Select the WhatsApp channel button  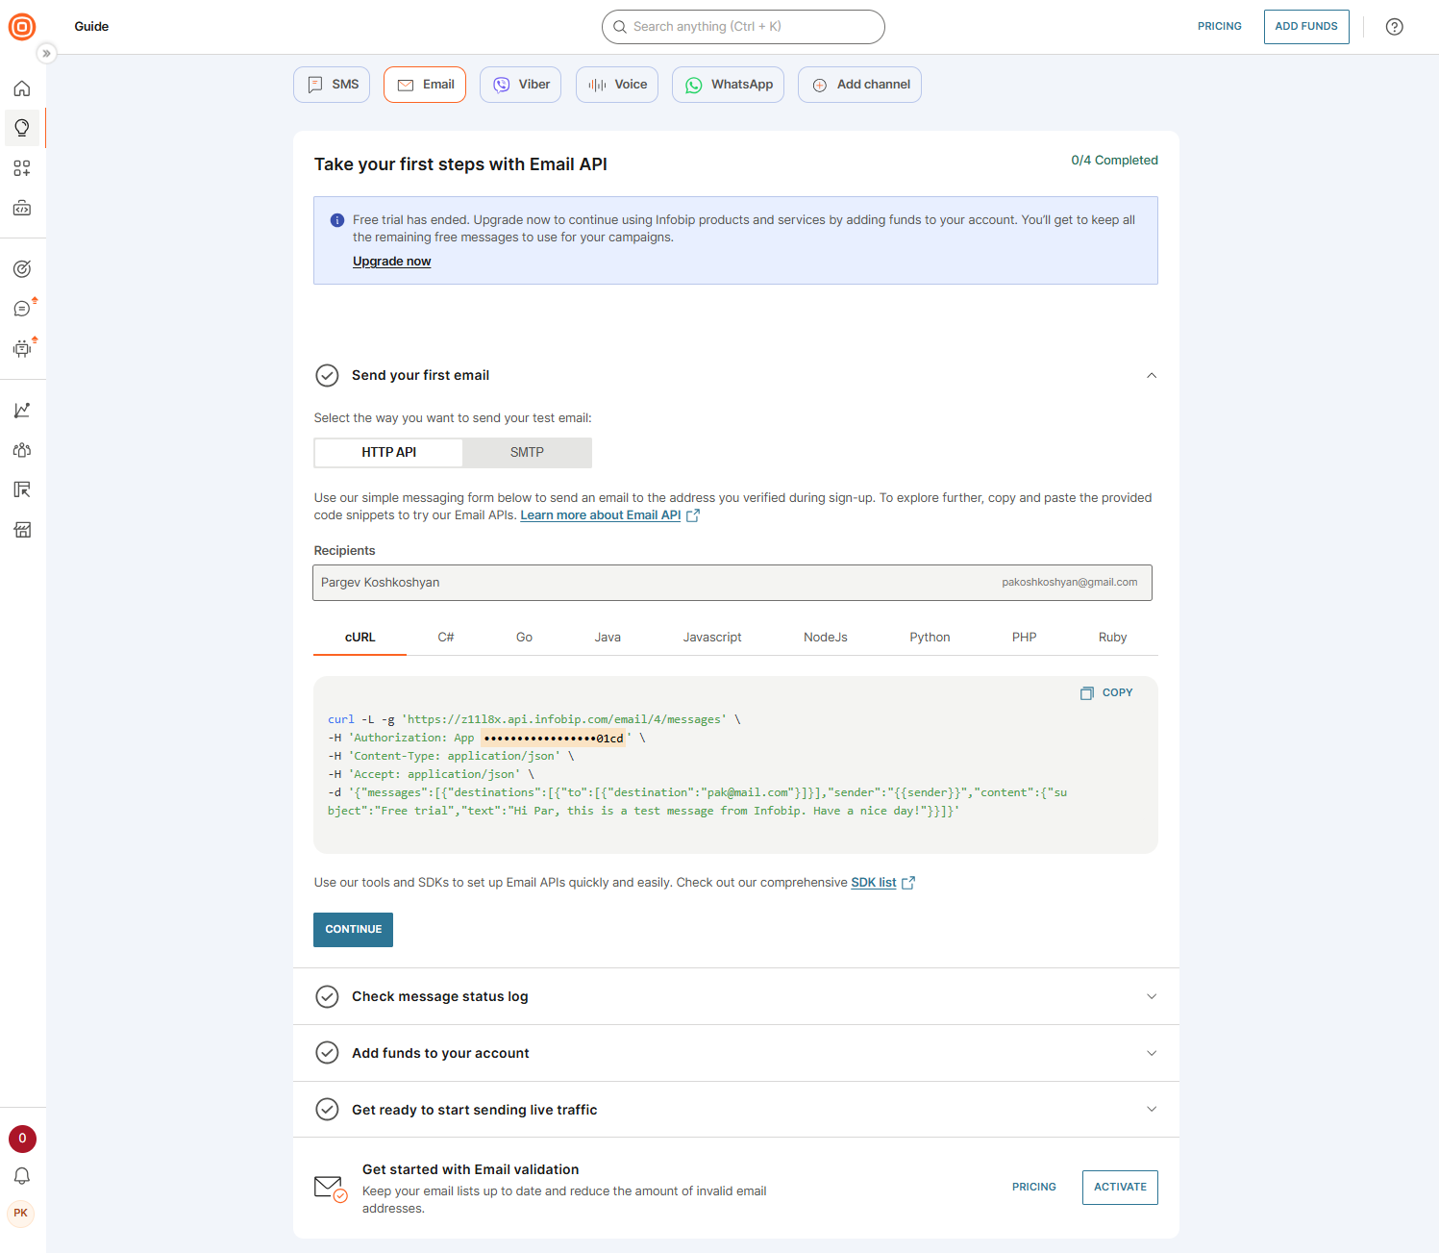tap(728, 85)
